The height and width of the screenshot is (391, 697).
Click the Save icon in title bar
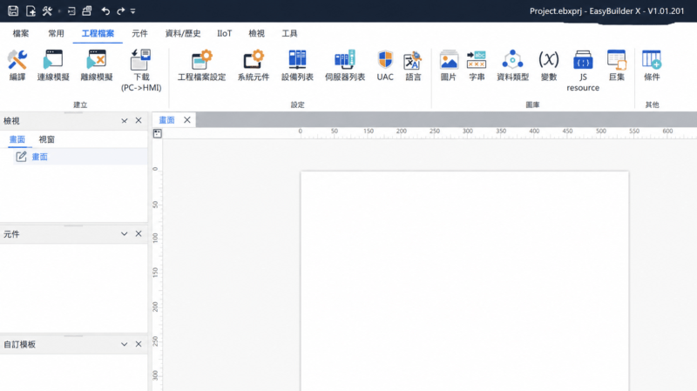pyautogui.click(x=13, y=10)
